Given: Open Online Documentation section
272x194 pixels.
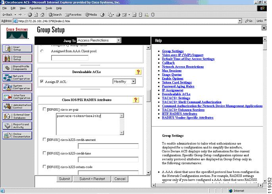Looking at the screenshot, I should tap(17, 135).
